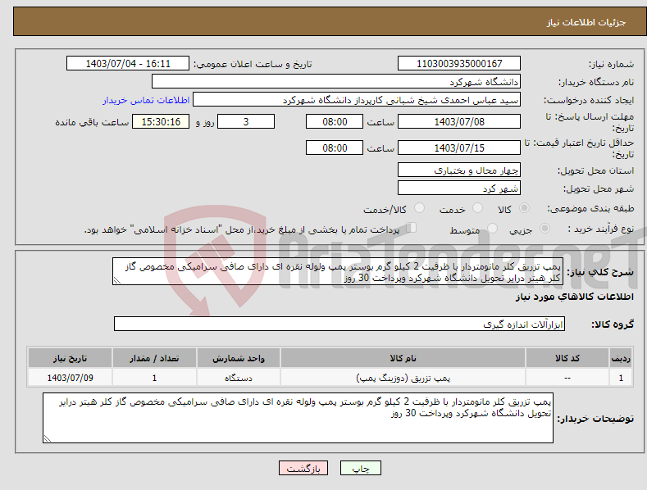Select the کالا/خدمت radio button
Screen dimensions: 647x490
point(419,208)
